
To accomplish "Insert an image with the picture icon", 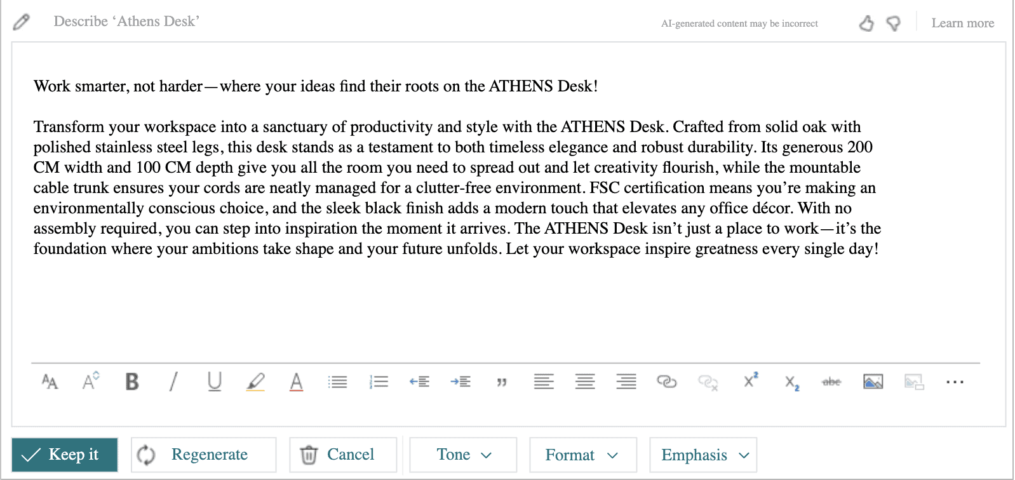I will [873, 382].
